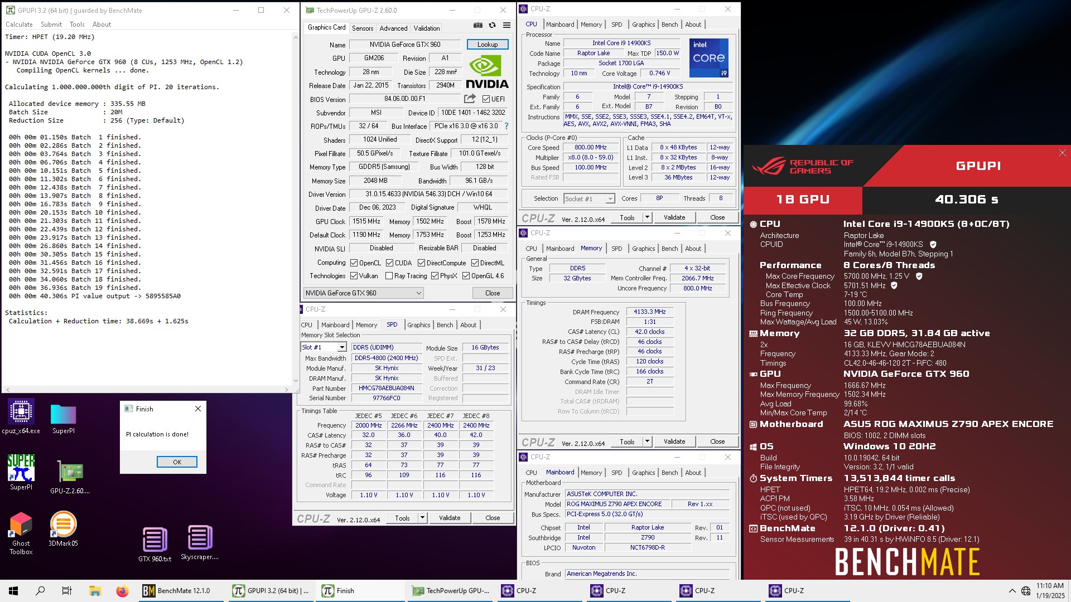Open the GPU selector dropdown in GPU-Z

coord(363,293)
